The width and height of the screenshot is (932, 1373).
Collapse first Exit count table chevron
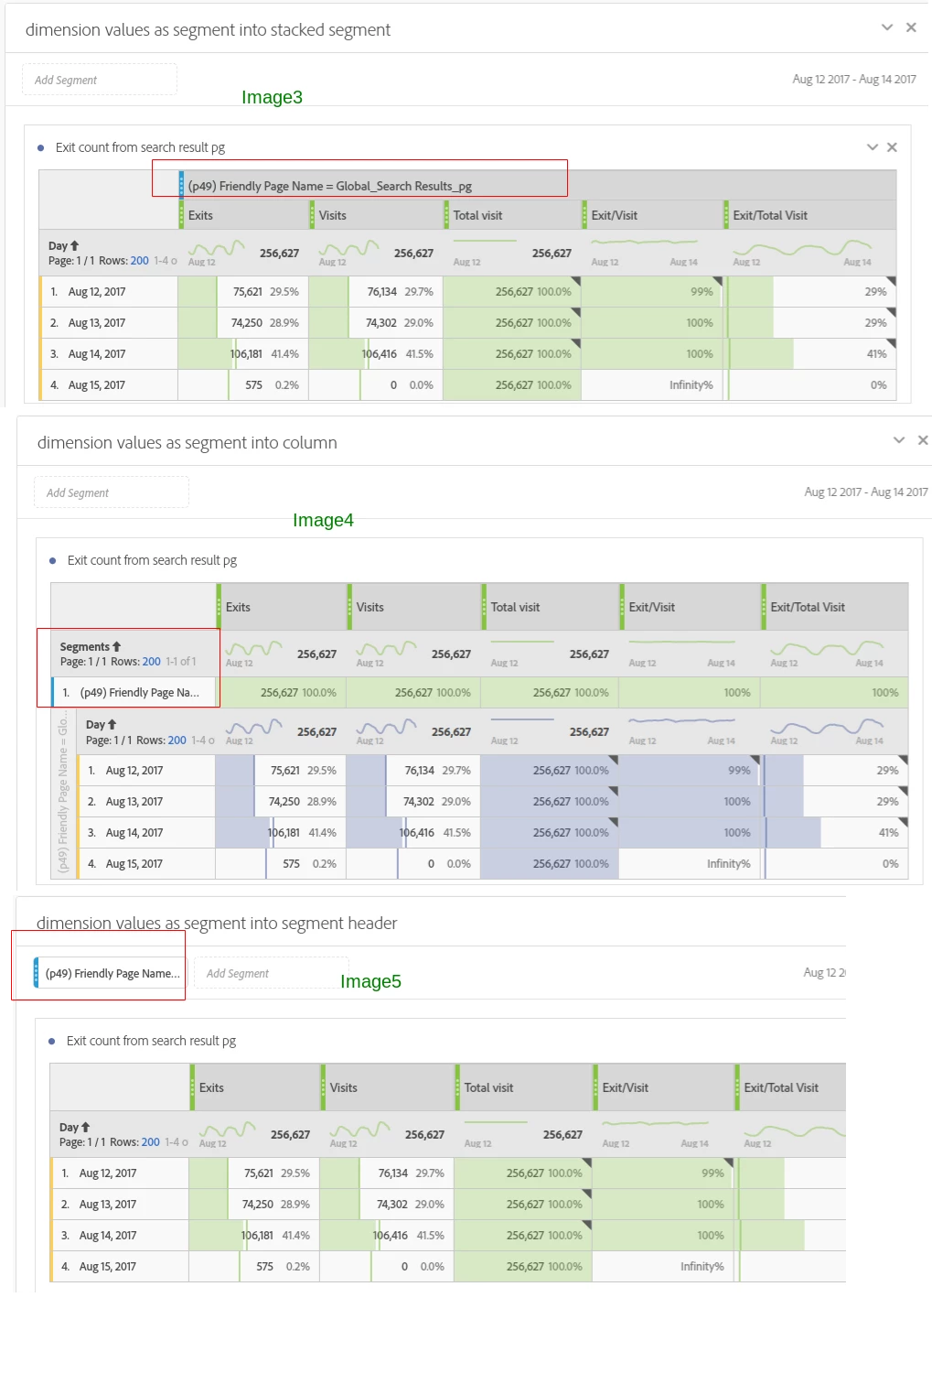873,147
